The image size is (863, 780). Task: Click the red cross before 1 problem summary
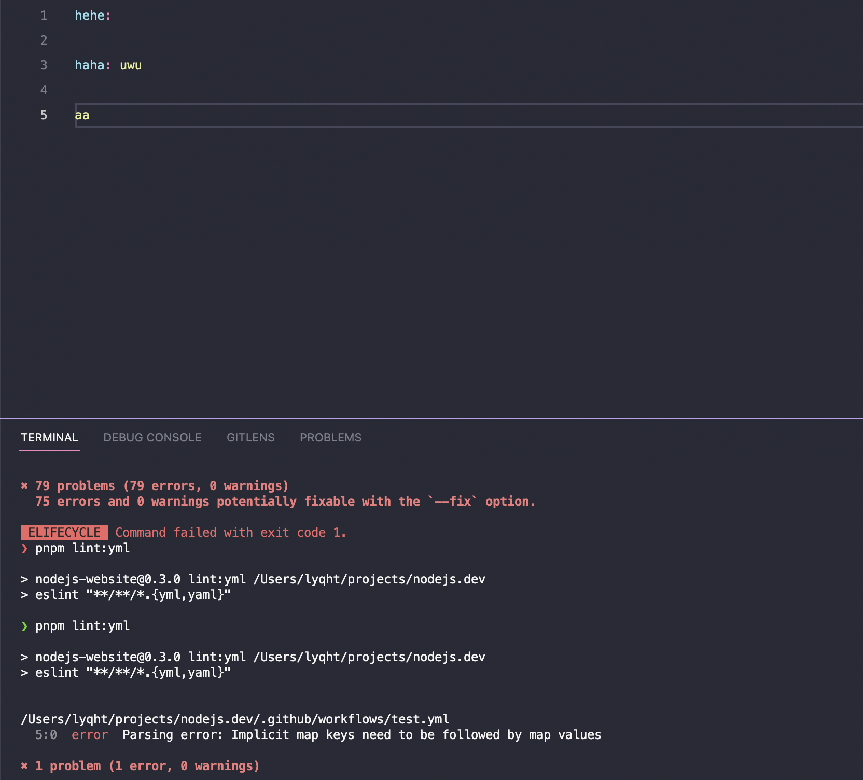coord(24,765)
